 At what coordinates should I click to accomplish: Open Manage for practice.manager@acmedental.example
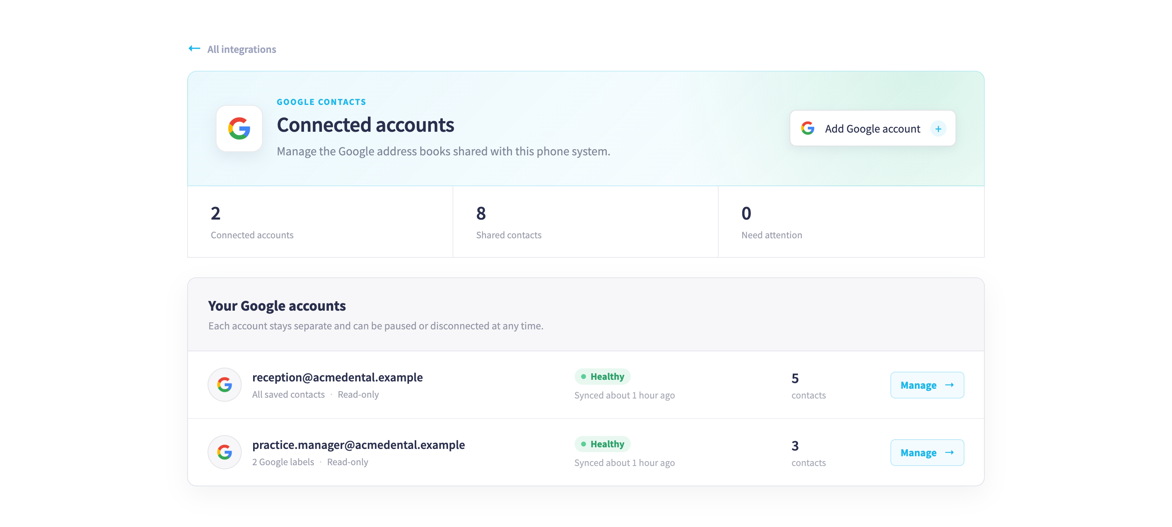(x=927, y=452)
